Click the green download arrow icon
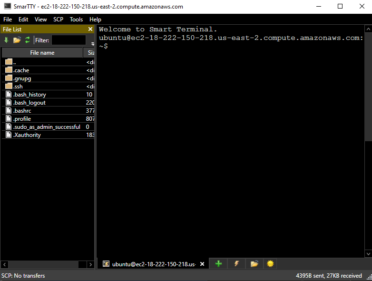The image size is (372, 281). click(x=6, y=40)
